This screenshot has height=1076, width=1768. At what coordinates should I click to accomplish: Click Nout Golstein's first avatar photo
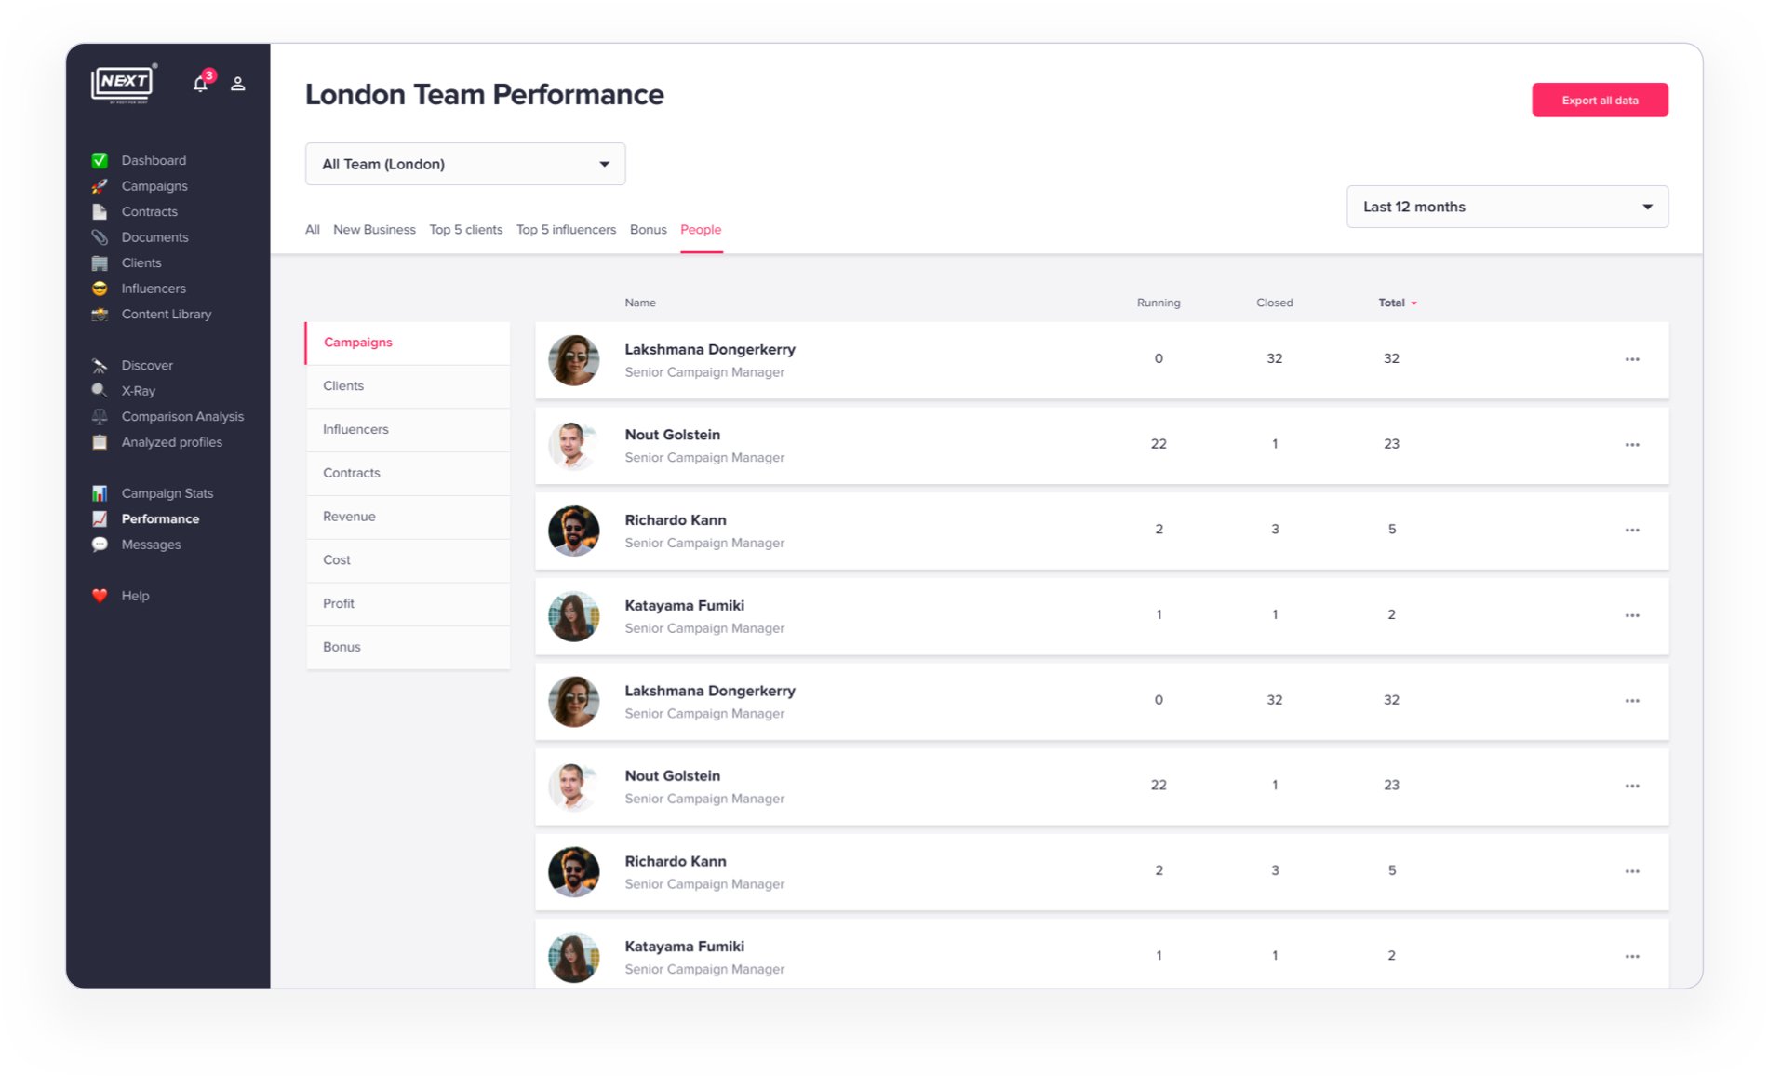pyautogui.click(x=573, y=445)
